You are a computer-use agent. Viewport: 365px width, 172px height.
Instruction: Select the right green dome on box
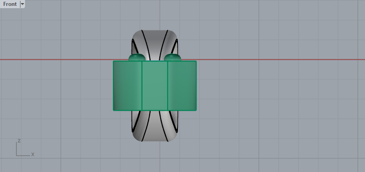pos(172,57)
